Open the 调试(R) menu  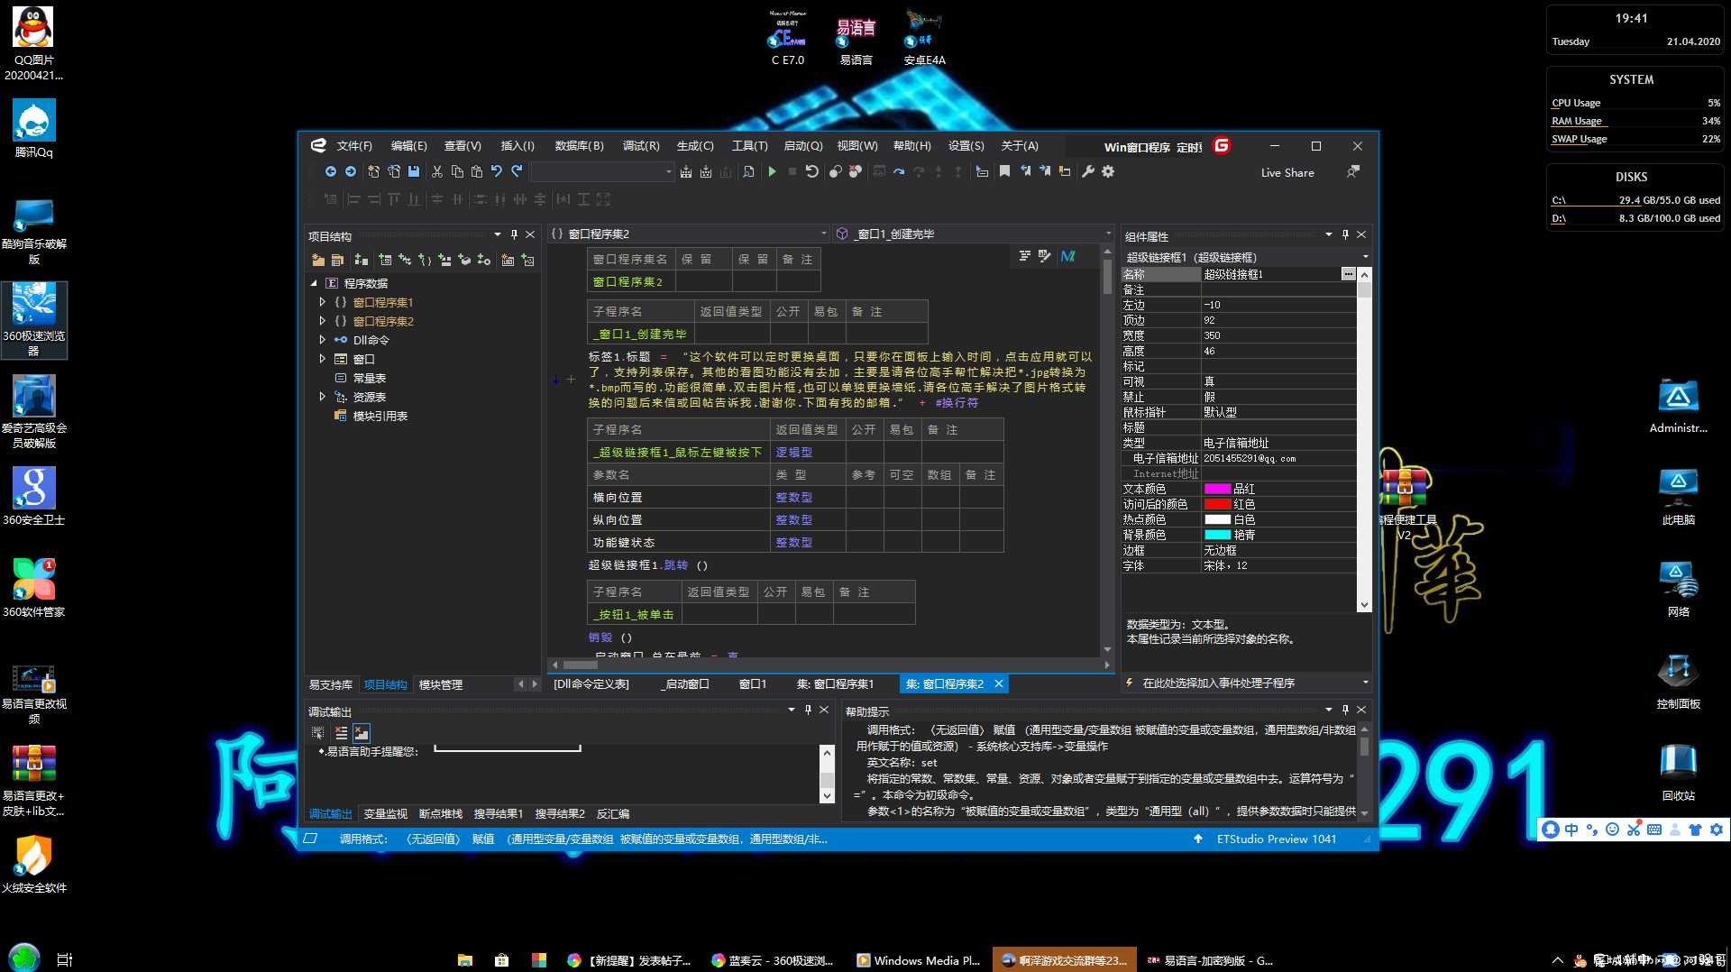(x=641, y=146)
